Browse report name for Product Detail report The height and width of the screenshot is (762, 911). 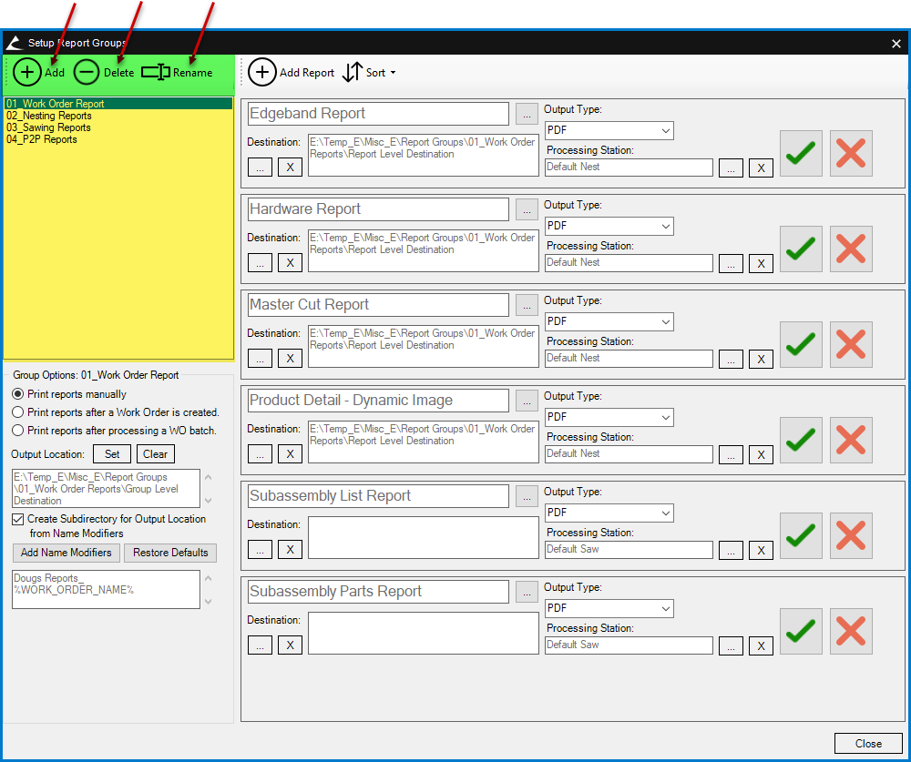[x=527, y=401]
